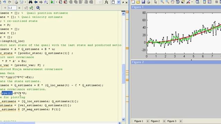Click 'P_mag_estimate; P(1)]' in the code
This screenshot has width=221, height=124.
point(42,110)
